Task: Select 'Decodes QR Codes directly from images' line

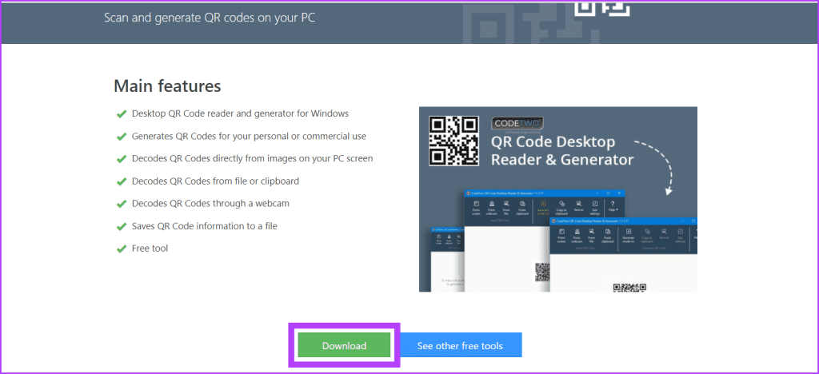Action: coord(252,158)
